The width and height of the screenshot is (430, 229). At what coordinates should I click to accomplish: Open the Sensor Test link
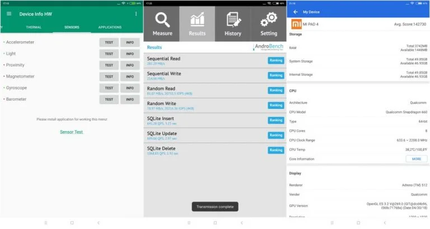point(71,132)
